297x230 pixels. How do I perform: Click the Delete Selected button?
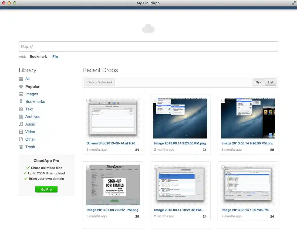(99, 82)
